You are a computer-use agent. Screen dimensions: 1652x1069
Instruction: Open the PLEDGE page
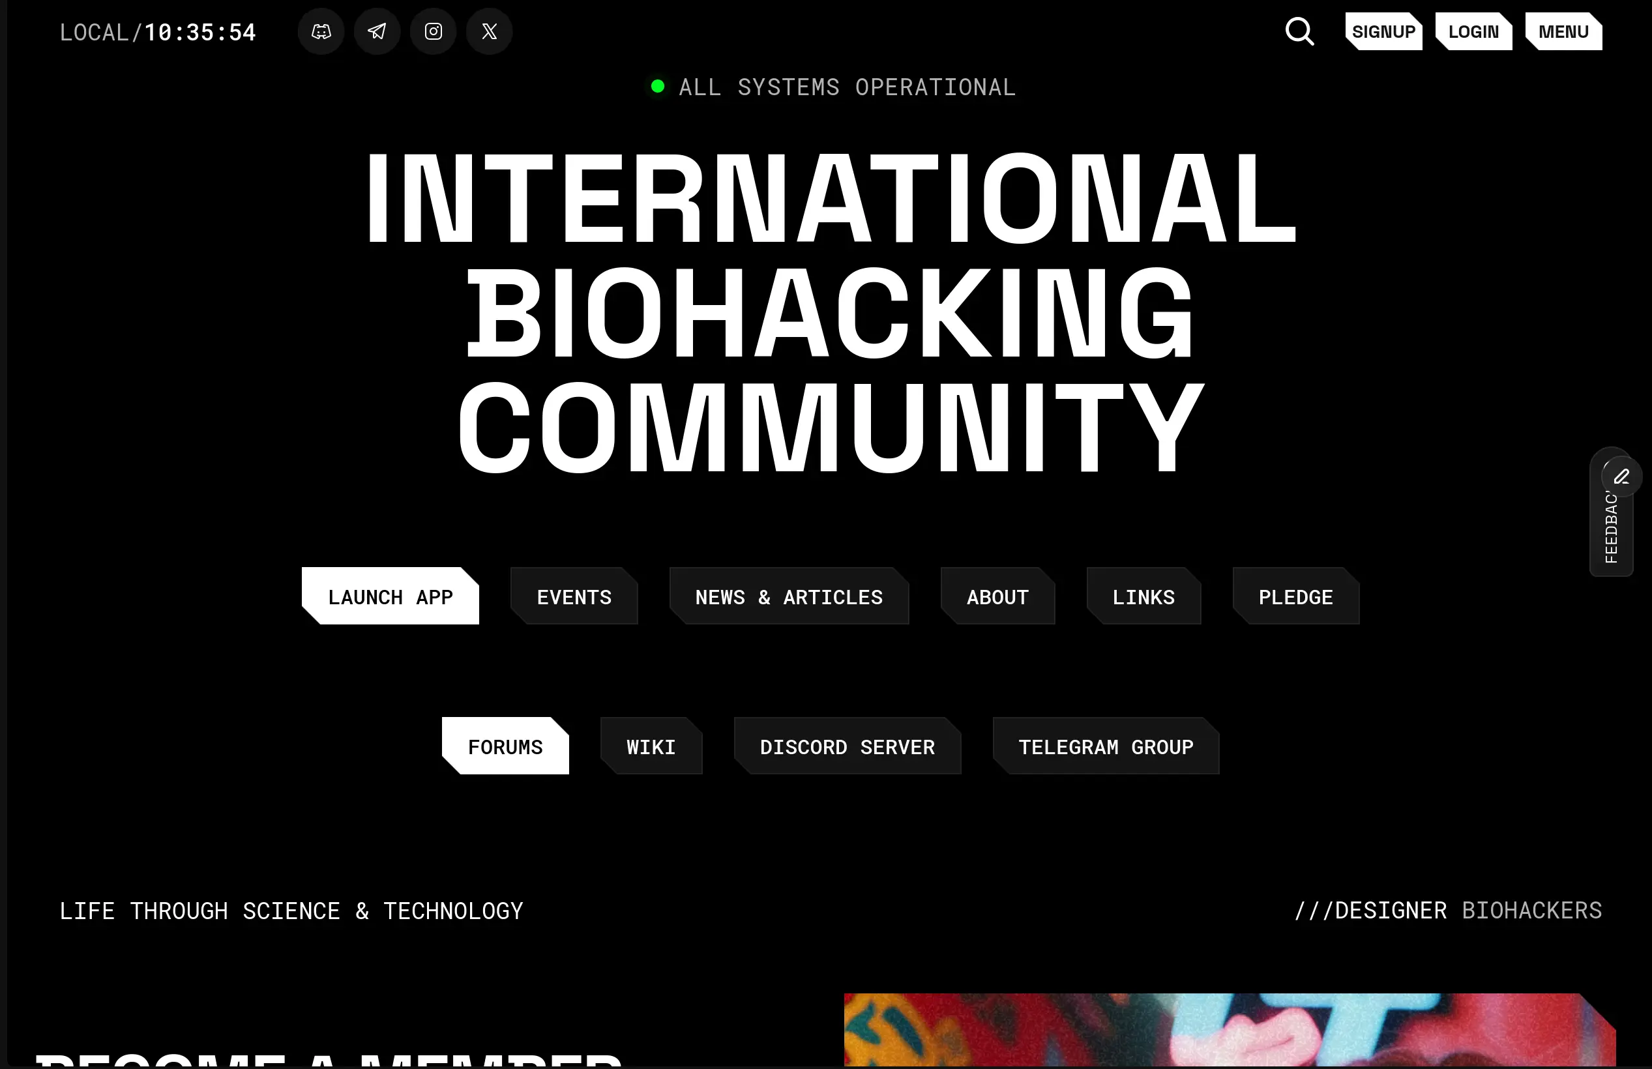click(1295, 596)
